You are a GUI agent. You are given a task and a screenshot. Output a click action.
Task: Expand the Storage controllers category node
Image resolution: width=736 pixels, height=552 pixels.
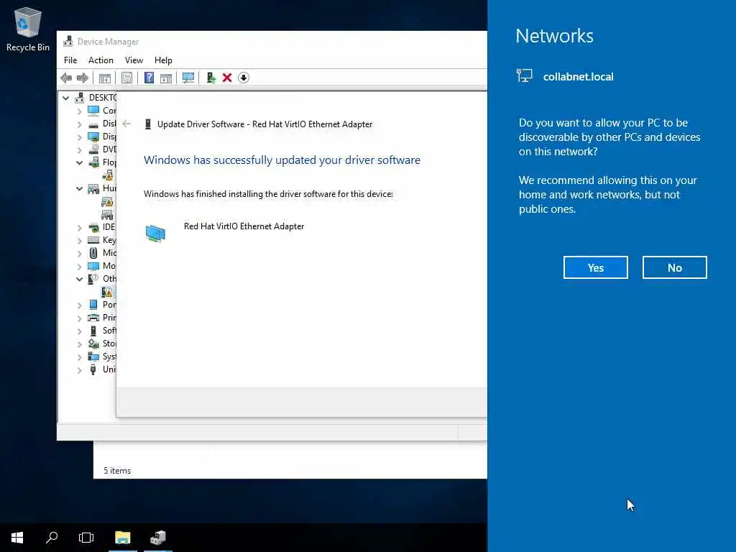click(79, 344)
